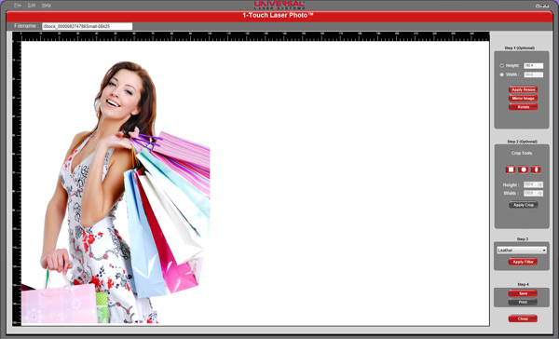Click the shopping woman photo in canvas
The image size is (559, 339).
pyautogui.click(x=116, y=193)
